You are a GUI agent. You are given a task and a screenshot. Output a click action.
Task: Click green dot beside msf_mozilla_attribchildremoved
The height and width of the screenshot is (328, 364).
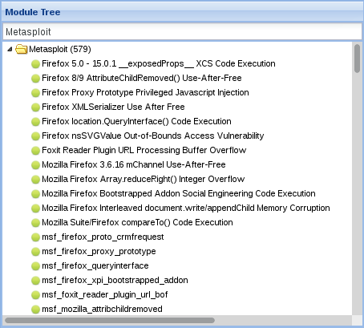pos(35,310)
